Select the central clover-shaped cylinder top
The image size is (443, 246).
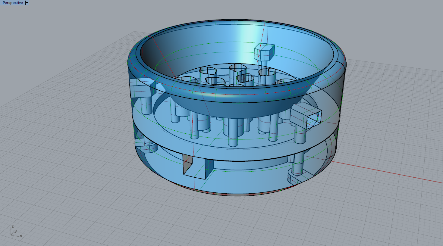click(245, 79)
